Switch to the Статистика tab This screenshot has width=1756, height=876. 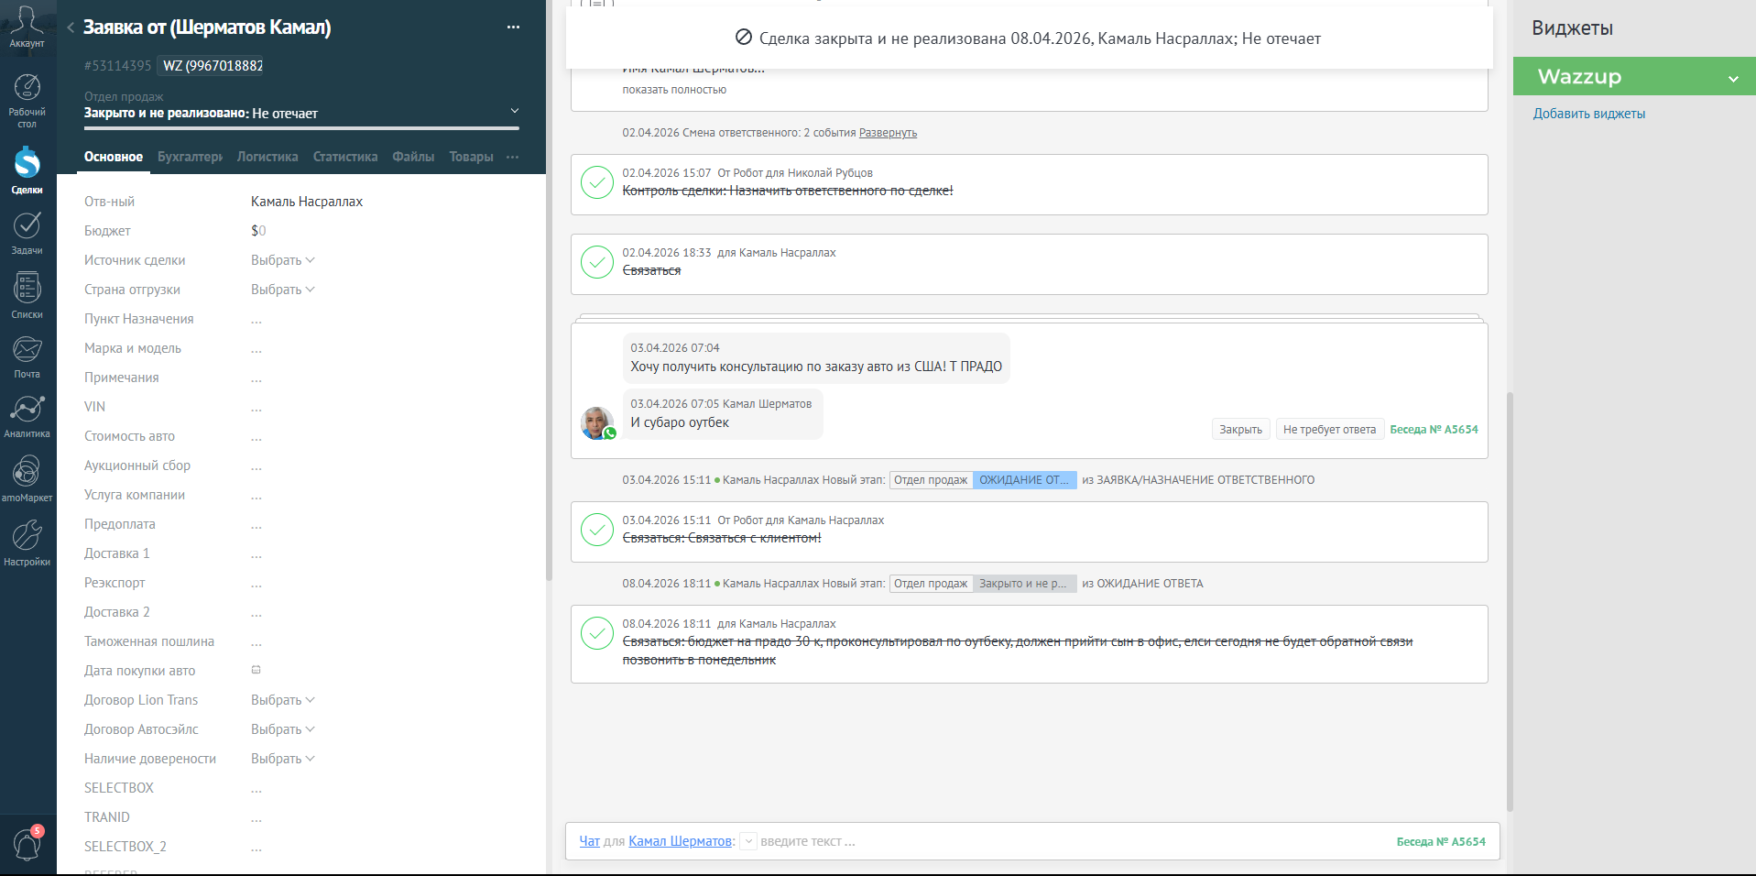coord(345,157)
